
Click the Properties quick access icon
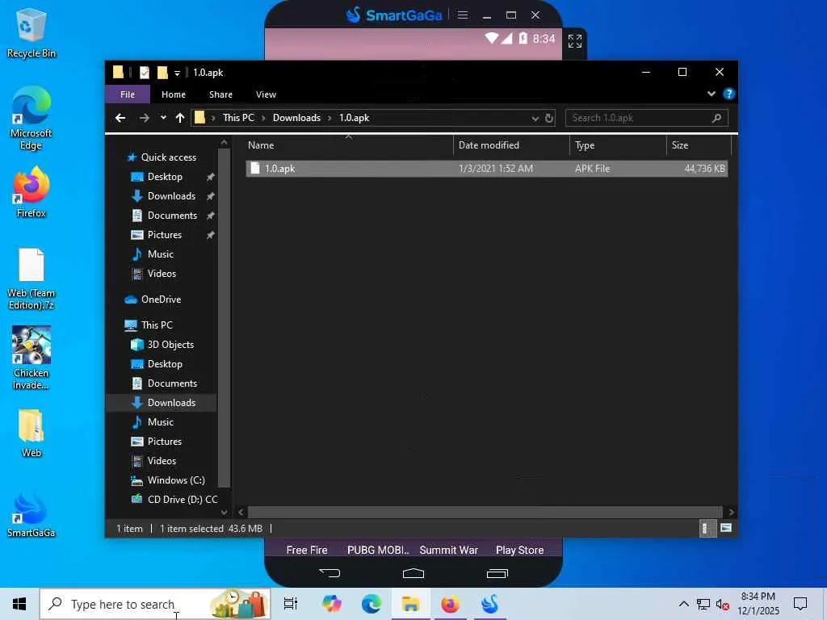pyautogui.click(x=144, y=72)
